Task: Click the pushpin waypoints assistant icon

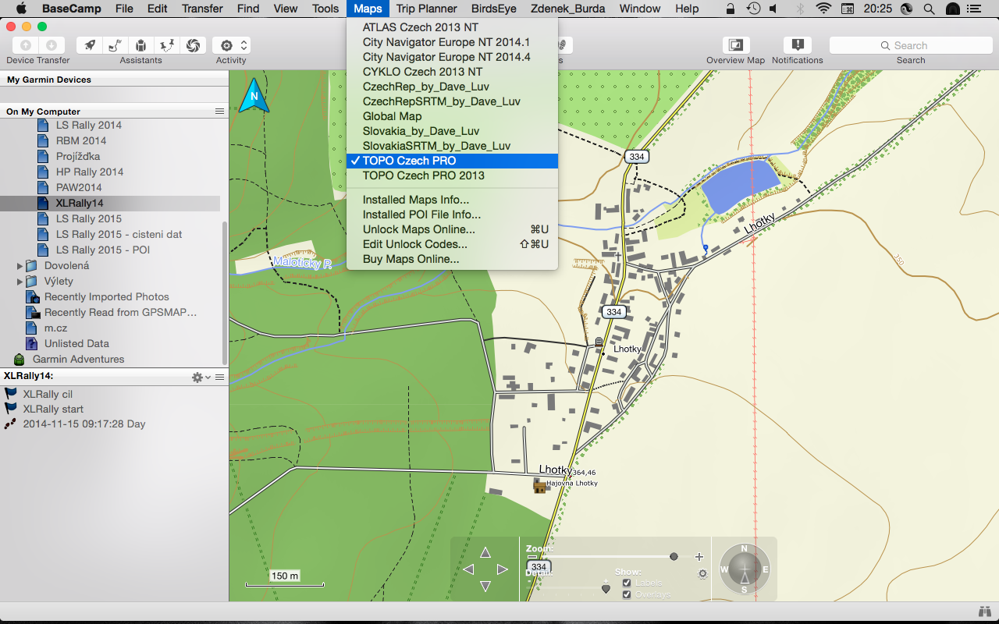Action: coord(166,45)
